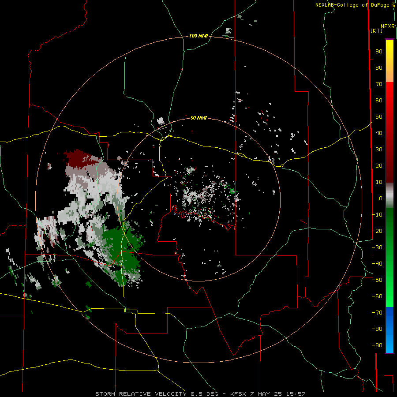The height and width of the screenshot is (397, 397).
Task: Click the "60" scale value
Action: pos(379,101)
